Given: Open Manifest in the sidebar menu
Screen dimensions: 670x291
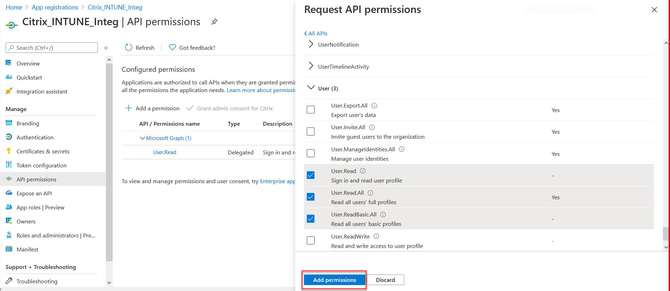Looking at the screenshot, I should pos(27,249).
